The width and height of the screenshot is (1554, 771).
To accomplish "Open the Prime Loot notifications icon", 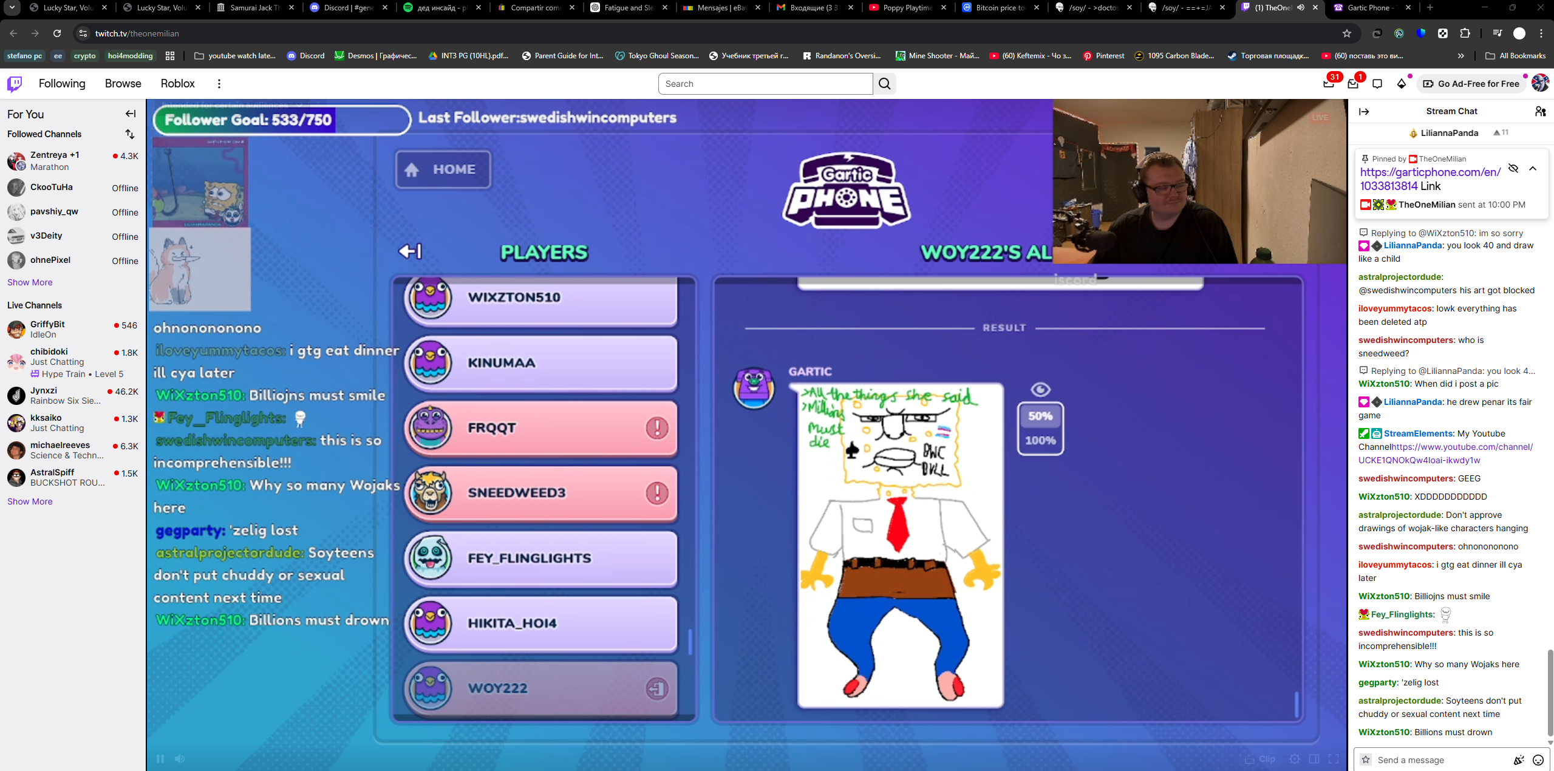I will (x=1329, y=84).
